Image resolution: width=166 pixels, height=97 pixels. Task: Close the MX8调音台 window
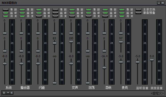[163, 3]
